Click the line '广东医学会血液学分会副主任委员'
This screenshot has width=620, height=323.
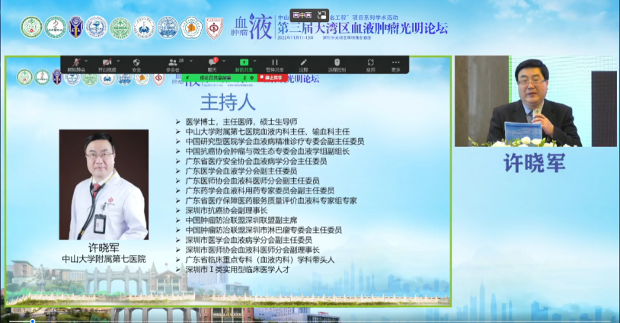point(241,171)
